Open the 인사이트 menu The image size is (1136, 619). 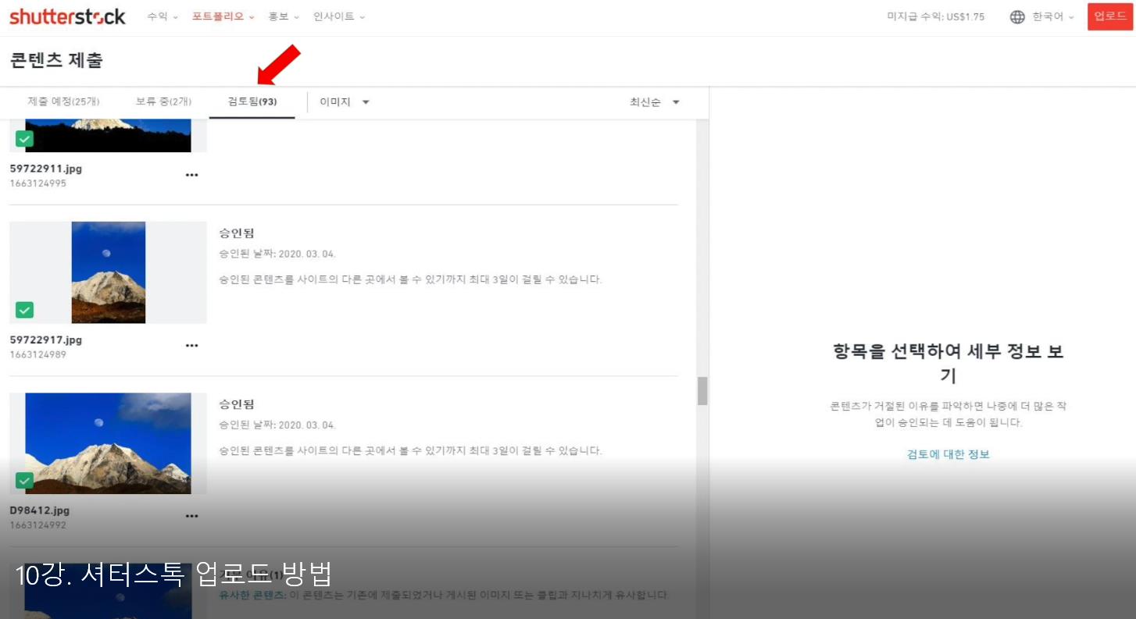click(x=339, y=16)
